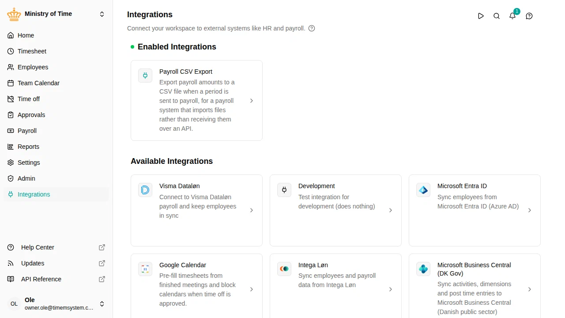Open the Updates external link
Image resolution: width=565 pixels, height=318 pixels.
coord(56,263)
